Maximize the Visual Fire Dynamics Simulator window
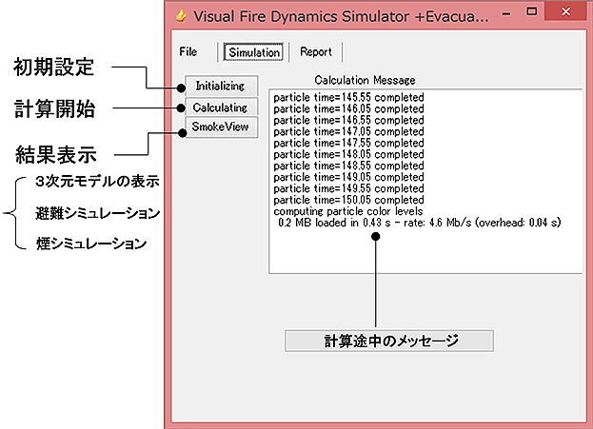The image size is (593, 429). click(532, 11)
